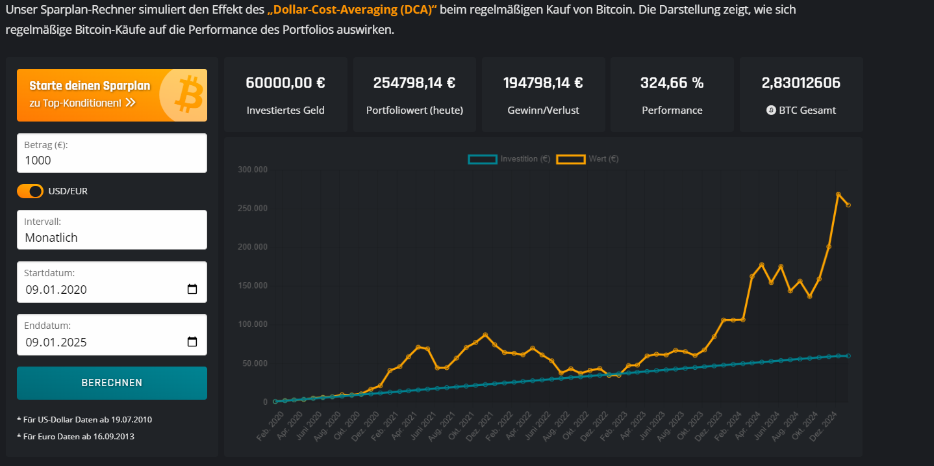Select the Enddatum value 09.01.2025
Image resolution: width=934 pixels, height=466 pixels.
point(57,343)
